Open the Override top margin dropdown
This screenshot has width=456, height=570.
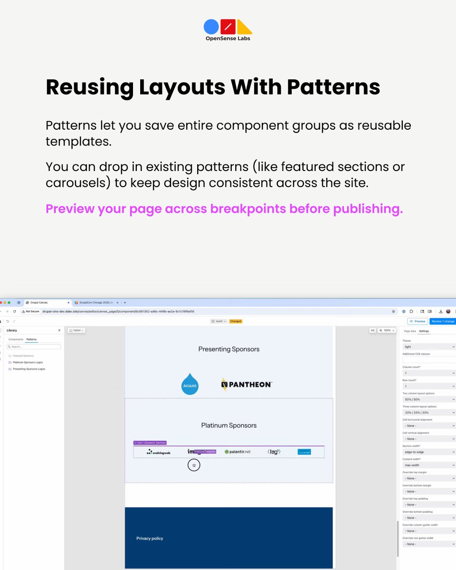click(429, 478)
